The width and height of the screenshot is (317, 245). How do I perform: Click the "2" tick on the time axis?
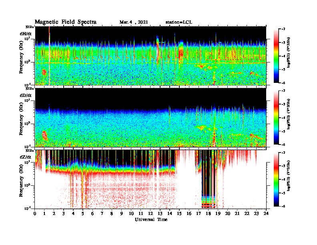pos(54,214)
